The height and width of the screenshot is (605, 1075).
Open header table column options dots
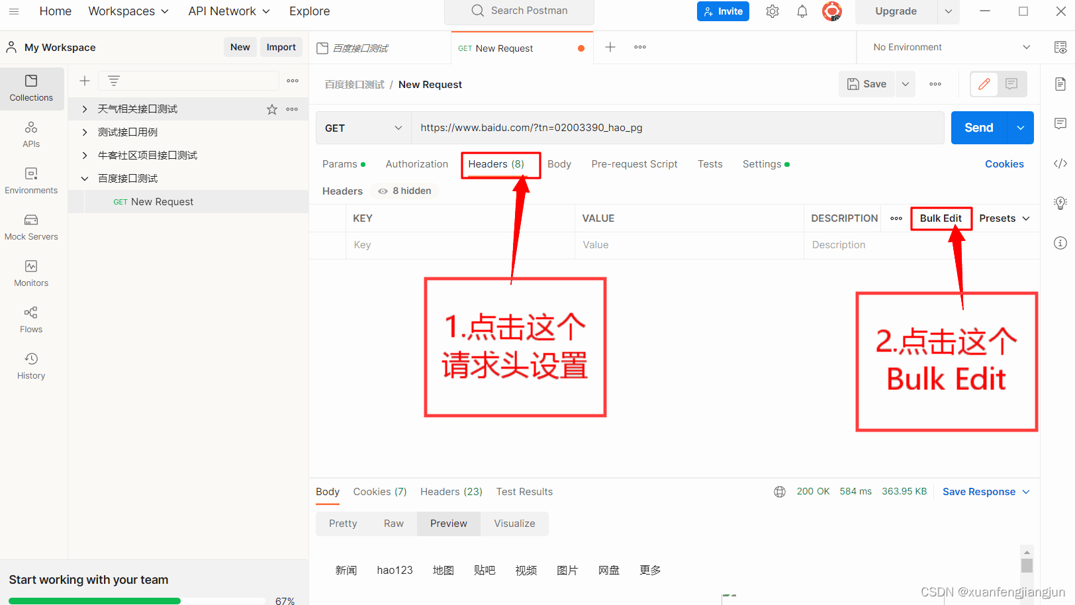pos(896,218)
